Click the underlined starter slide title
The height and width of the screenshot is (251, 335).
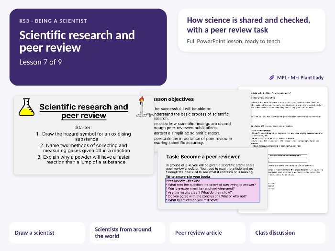pos(84,111)
